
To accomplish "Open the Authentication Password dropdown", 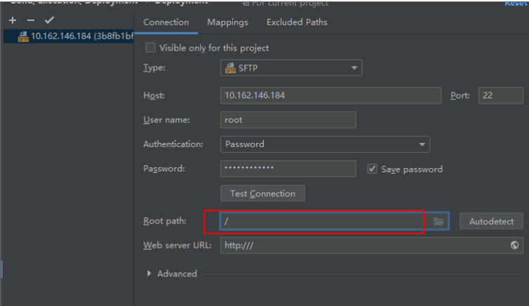I will [x=324, y=144].
